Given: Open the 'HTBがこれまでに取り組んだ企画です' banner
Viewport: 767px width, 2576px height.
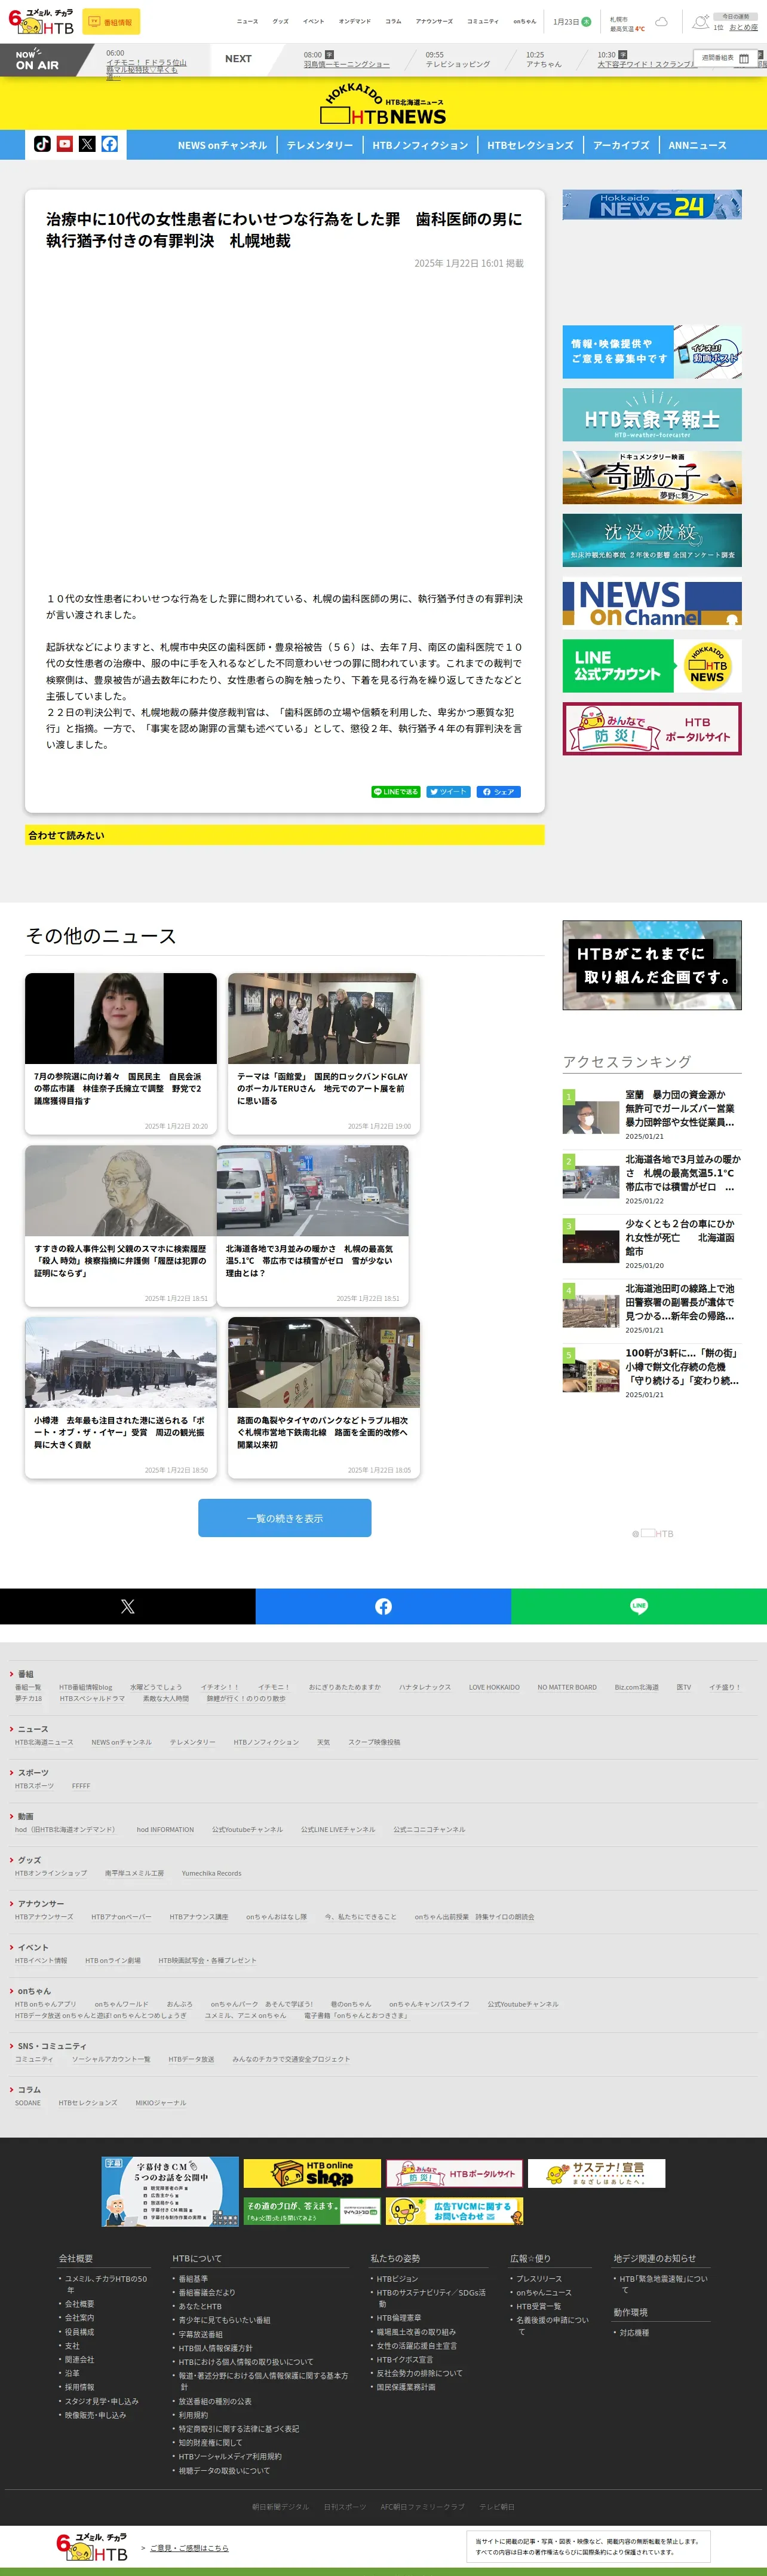Looking at the screenshot, I should point(652,965).
